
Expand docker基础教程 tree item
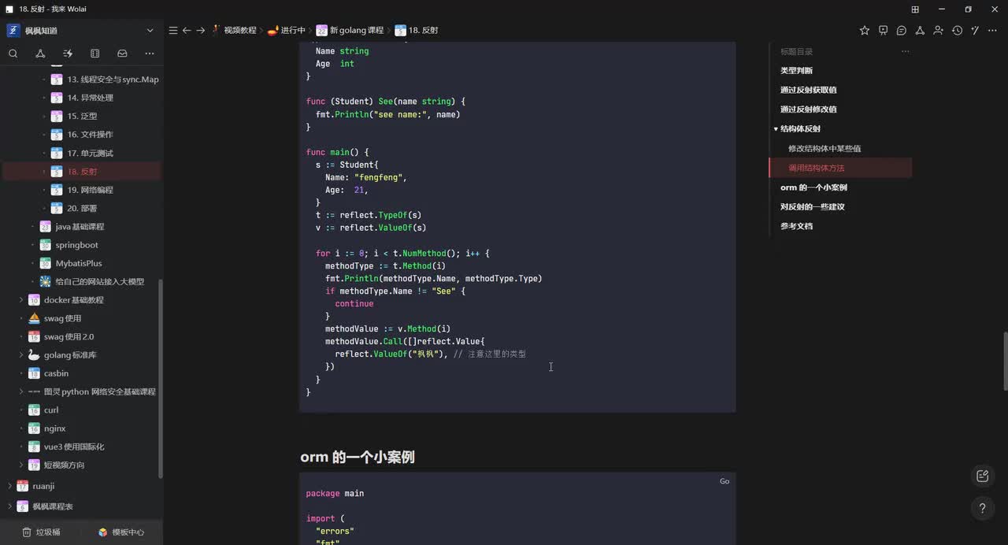pyautogui.click(x=21, y=300)
